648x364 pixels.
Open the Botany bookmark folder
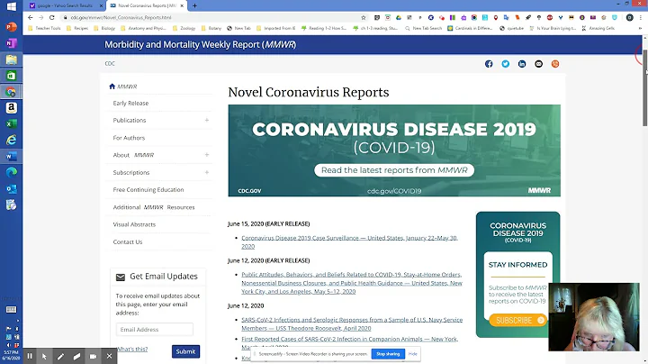(211, 28)
